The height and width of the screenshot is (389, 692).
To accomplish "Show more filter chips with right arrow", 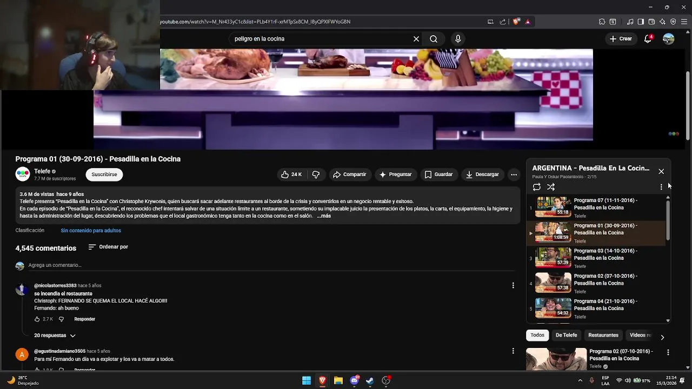I will click(662, 337).
